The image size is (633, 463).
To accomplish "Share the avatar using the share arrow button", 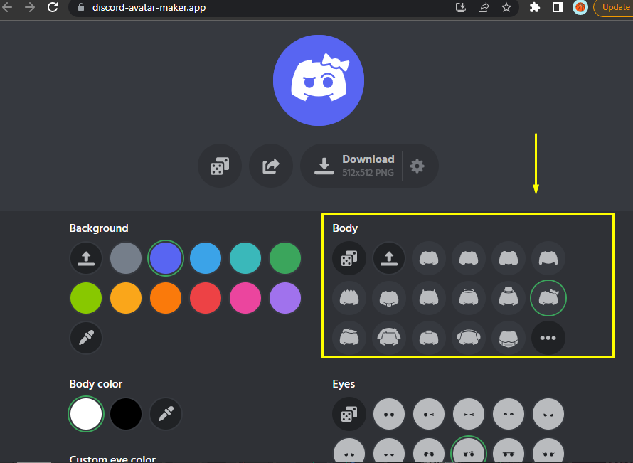I will pos(271,166).
